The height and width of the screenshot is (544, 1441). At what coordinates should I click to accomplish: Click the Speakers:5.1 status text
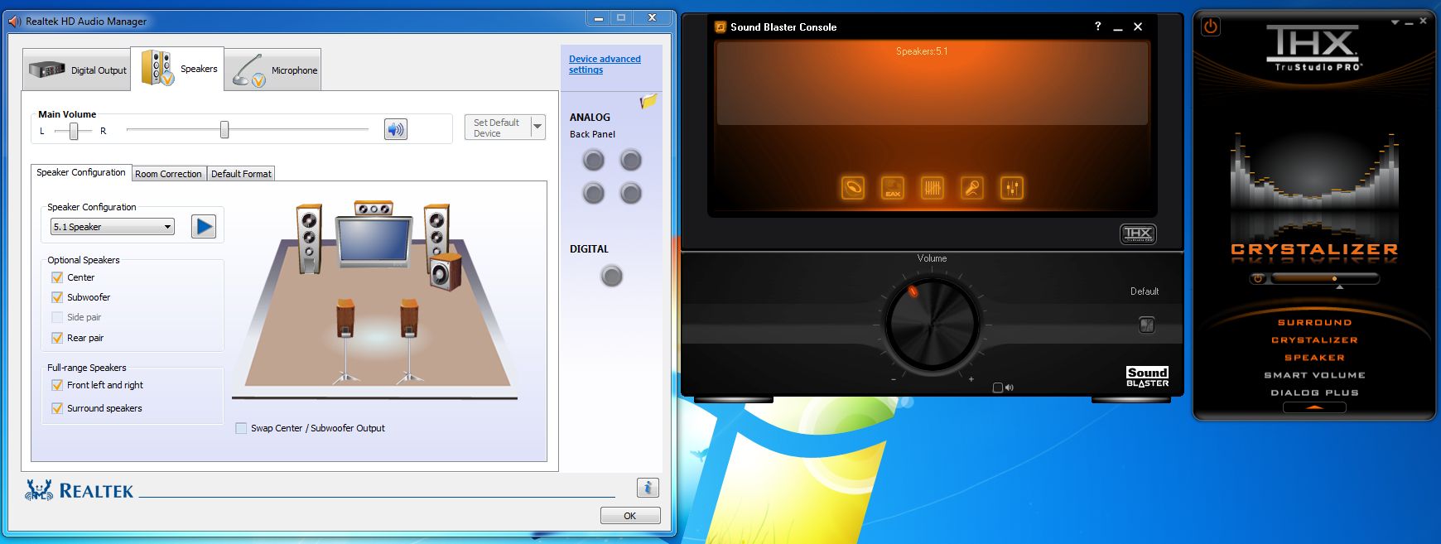[922, 51]
